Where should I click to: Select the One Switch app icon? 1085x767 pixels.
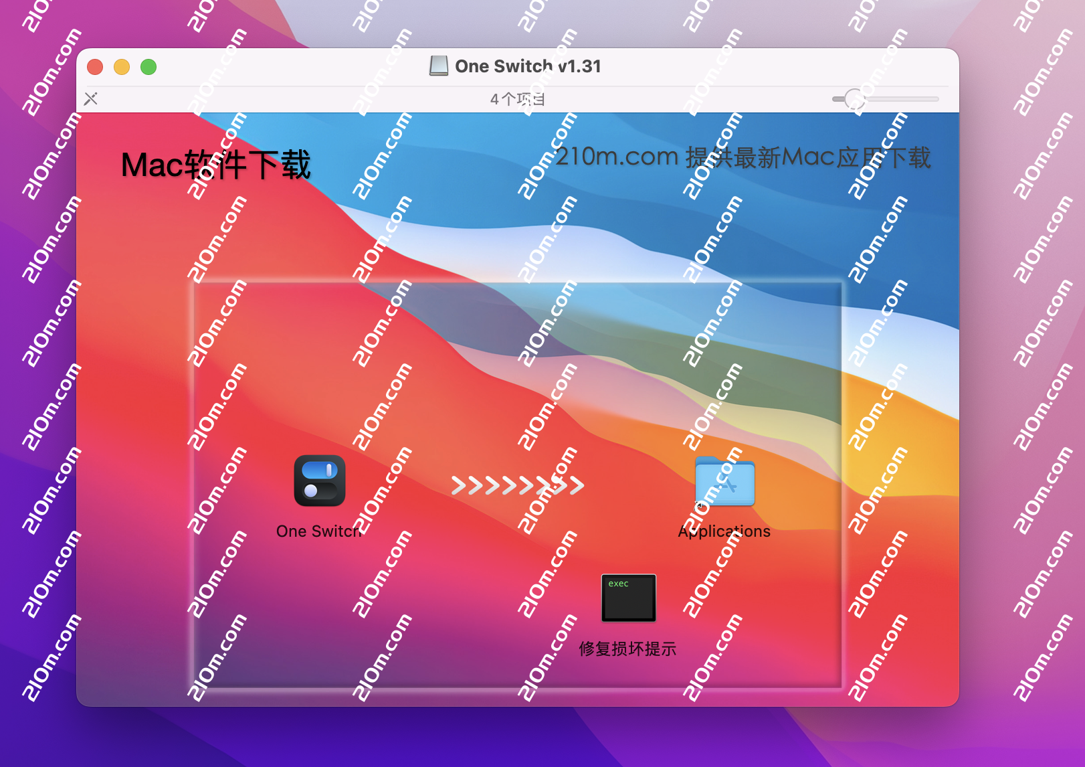click(x=320, y=481)
